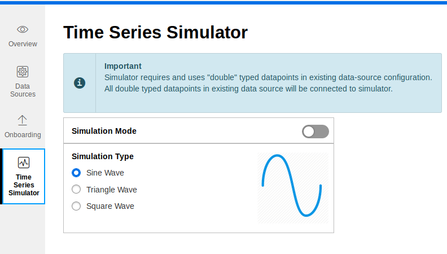Click the info icon in Important banner
The width and height of the screenshot is (447, 254).
click(80, 83)
